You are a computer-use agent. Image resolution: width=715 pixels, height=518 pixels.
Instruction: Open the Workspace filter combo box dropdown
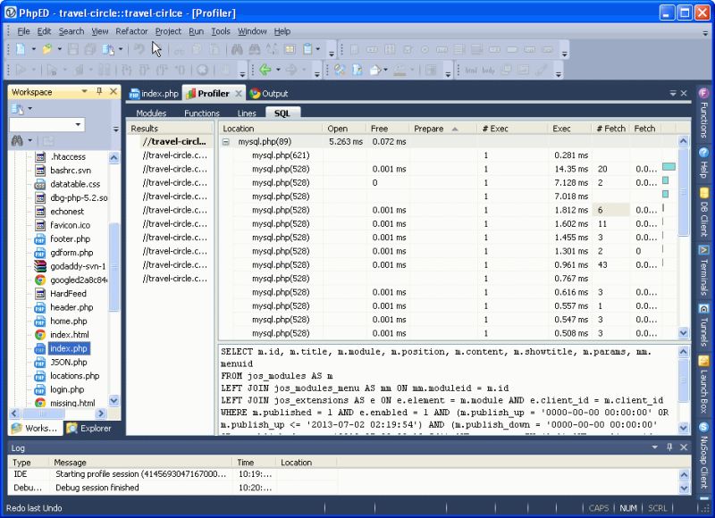coord(78,124)
